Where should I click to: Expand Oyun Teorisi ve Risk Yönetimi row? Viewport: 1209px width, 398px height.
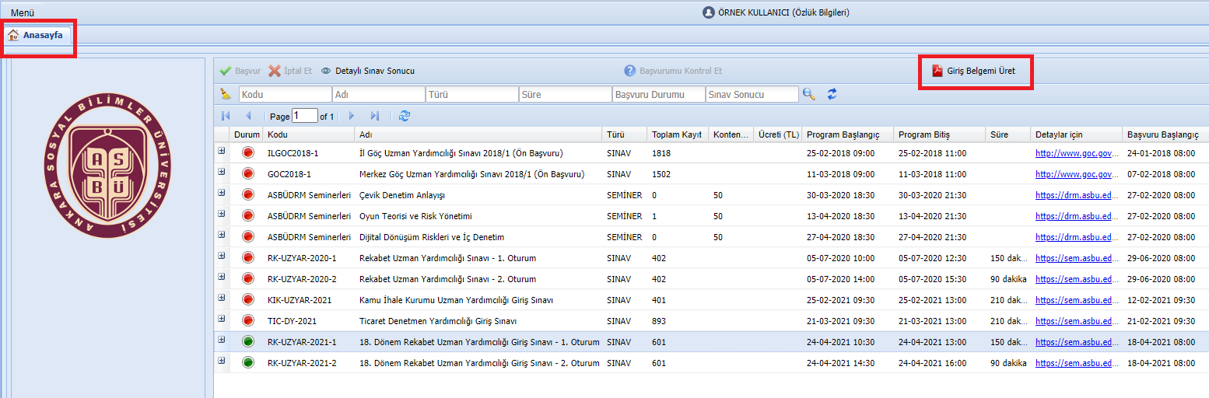tap(222, 214)
